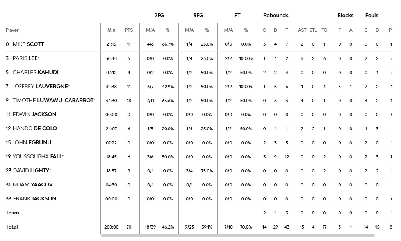Open Mike Scott's player profile

coord(28,44)
